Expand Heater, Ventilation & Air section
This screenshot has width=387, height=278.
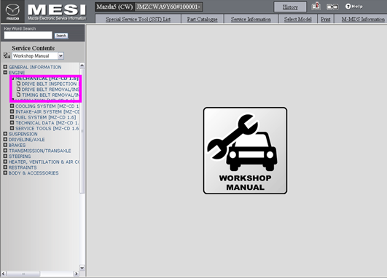tap(5, 162)
